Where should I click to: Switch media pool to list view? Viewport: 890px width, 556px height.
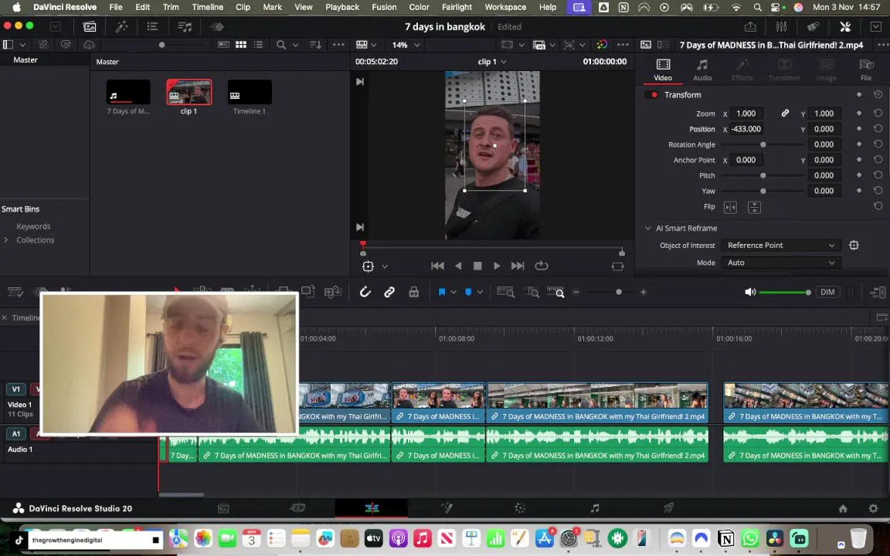[x=258, y=45]
